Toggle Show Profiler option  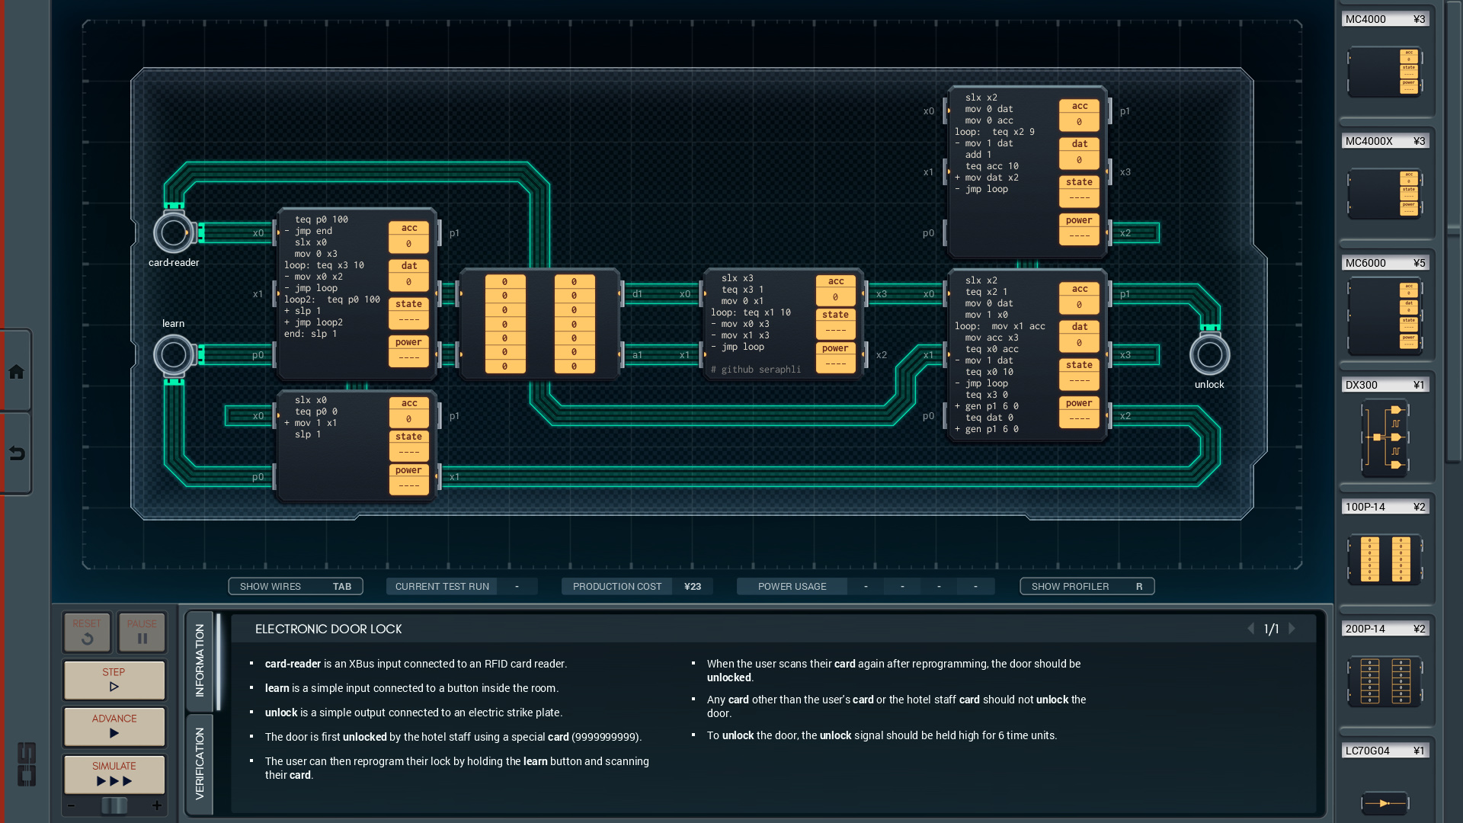pos(1087,586)
